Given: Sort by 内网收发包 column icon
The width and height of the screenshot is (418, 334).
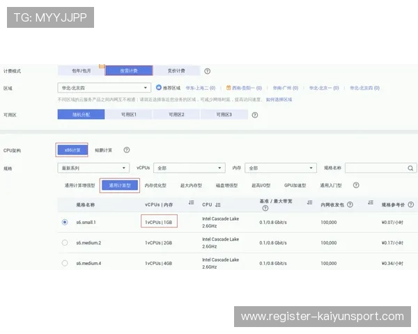Looking at the screenshot, I should tap(371, 202).
